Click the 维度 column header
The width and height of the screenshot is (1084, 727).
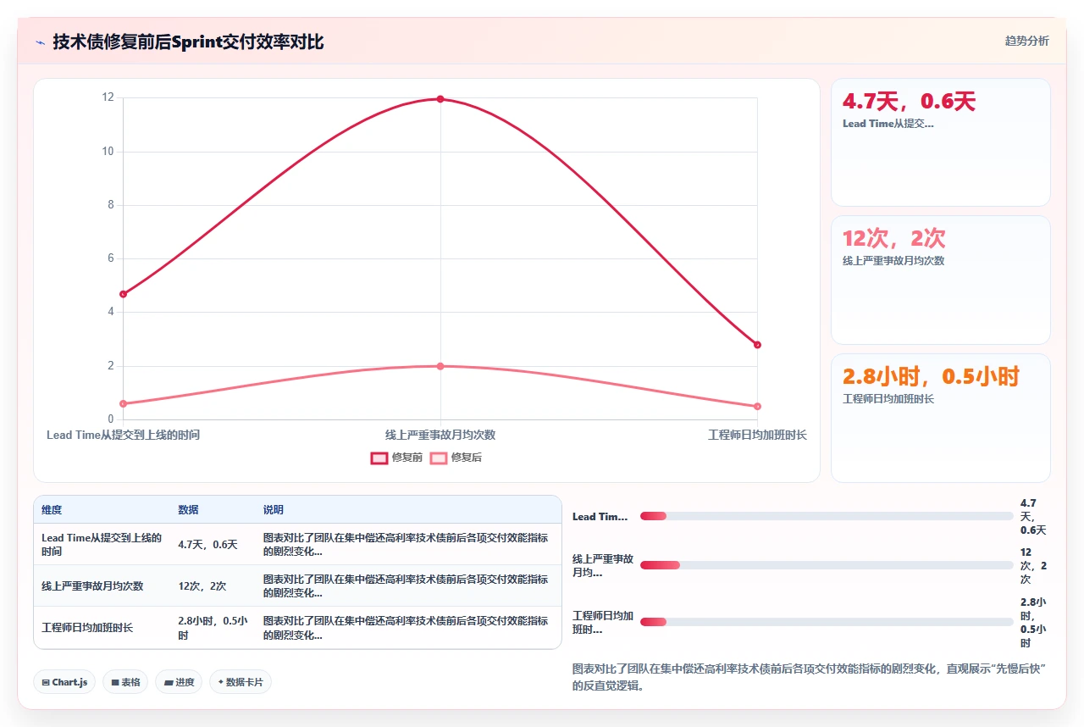click(x=102, y=510)
